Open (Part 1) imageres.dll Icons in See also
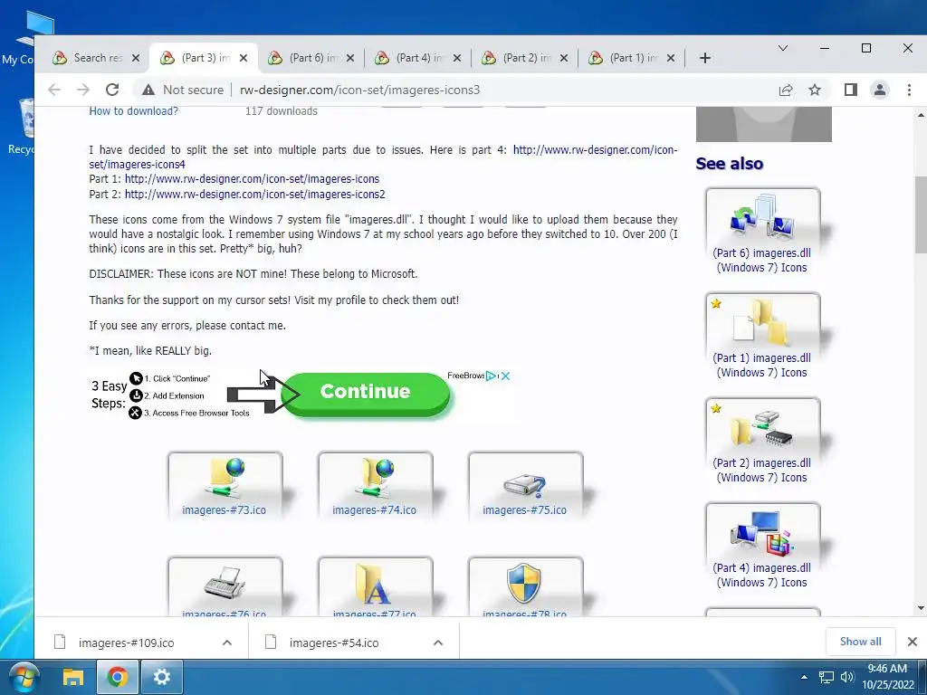 click(x=762, y=337)
